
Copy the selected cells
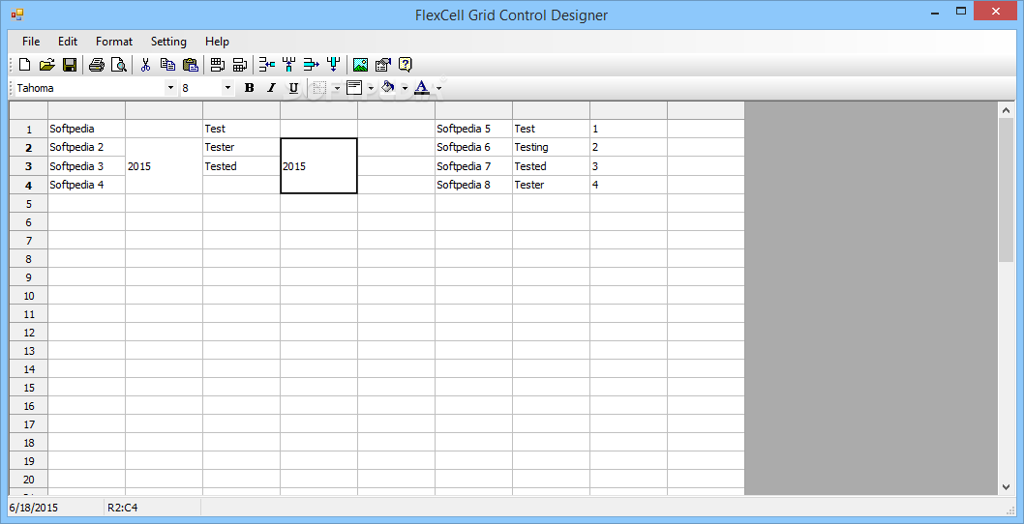167,65
